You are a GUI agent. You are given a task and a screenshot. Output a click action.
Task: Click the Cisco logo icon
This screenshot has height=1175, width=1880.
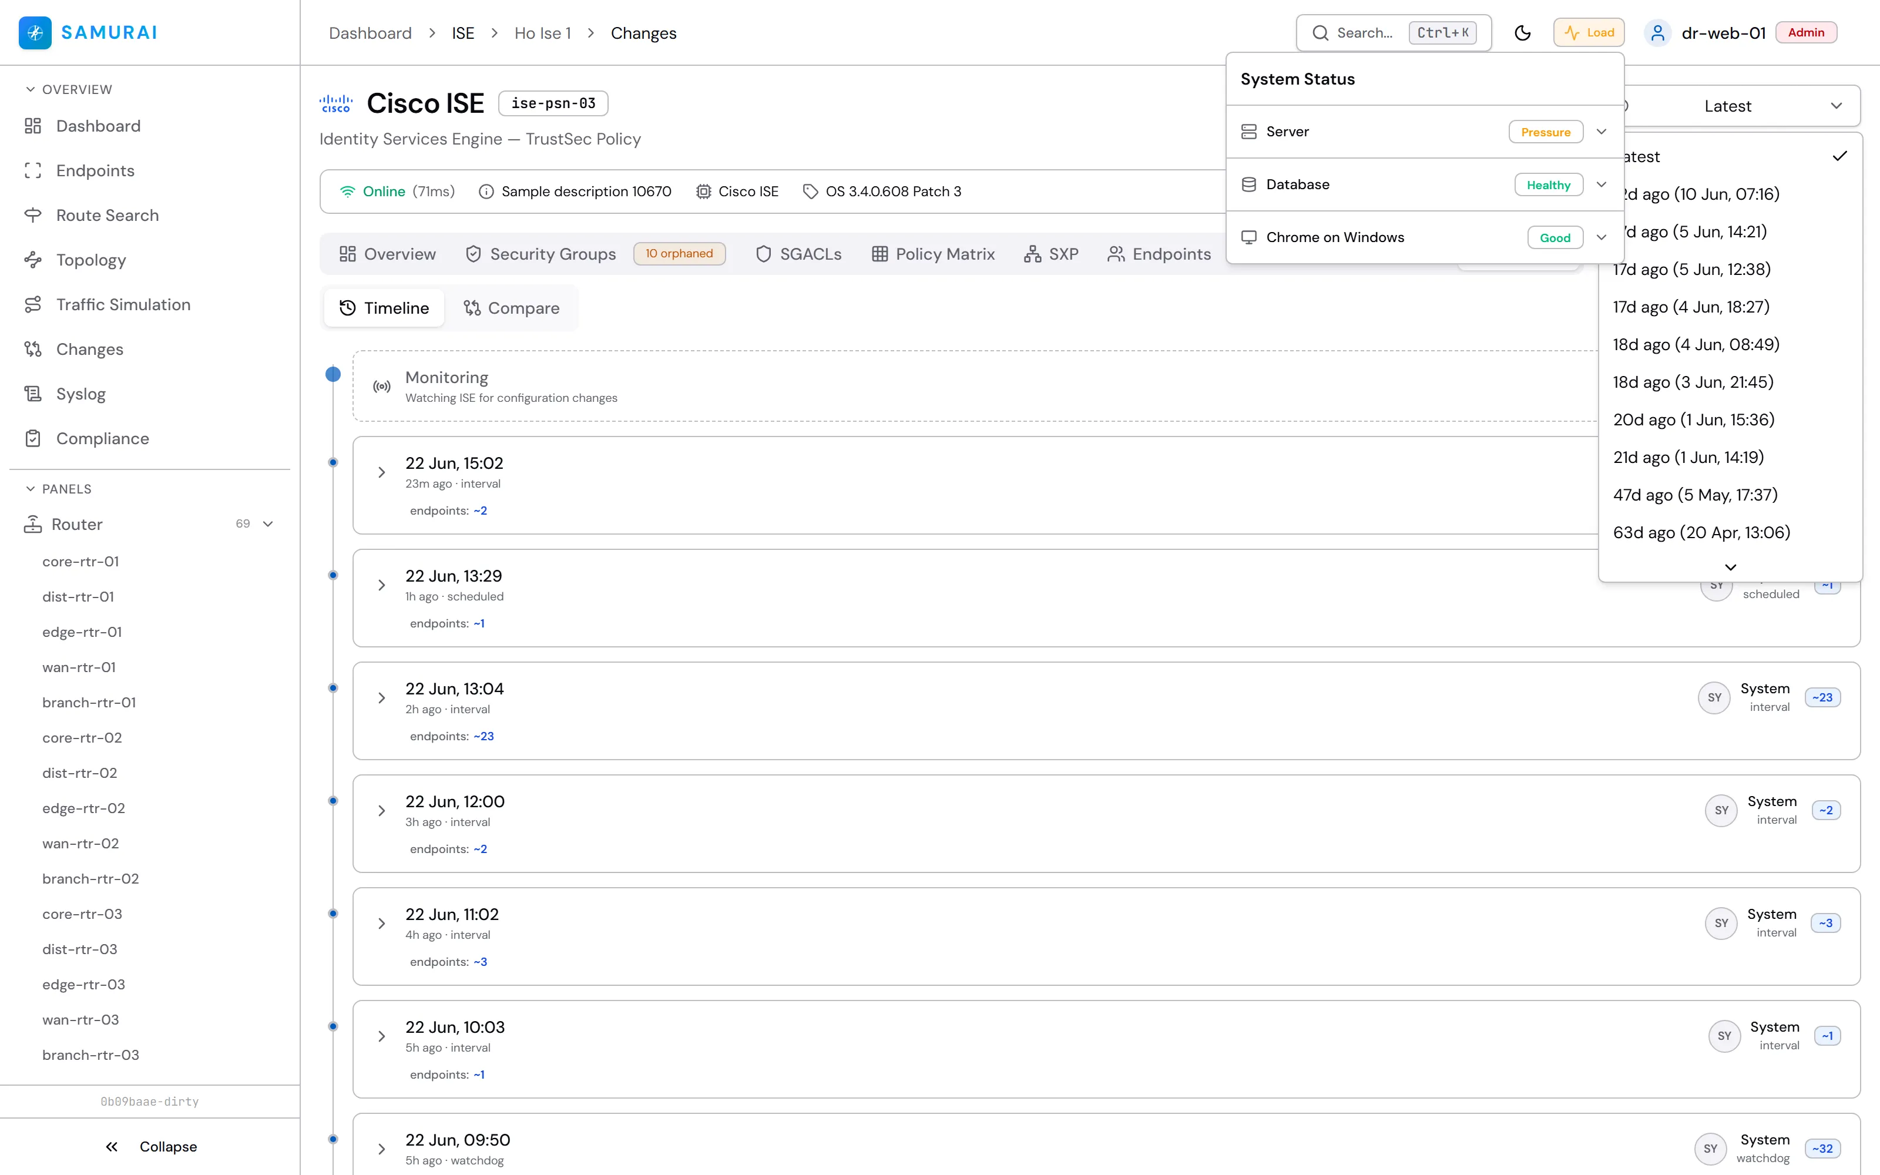click(x=335, y=103)
